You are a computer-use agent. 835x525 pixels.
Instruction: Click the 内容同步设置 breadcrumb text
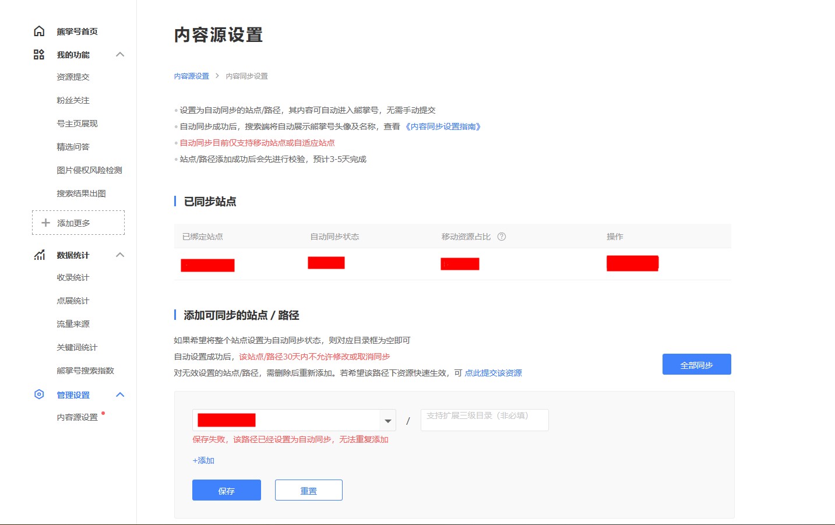click(x=246, y=76)
